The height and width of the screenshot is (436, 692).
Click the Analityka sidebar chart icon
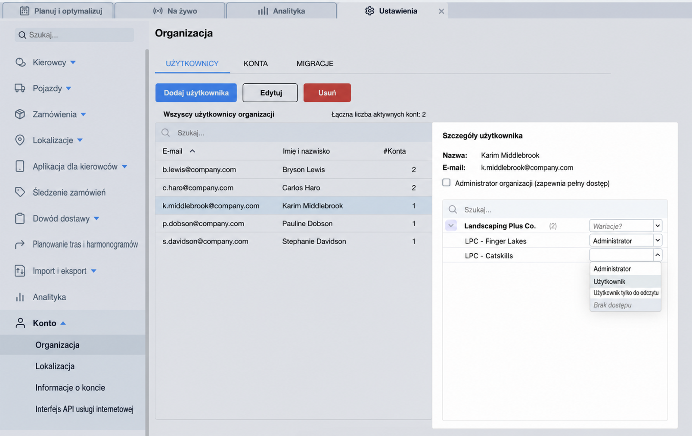click(x=20, y=297)
